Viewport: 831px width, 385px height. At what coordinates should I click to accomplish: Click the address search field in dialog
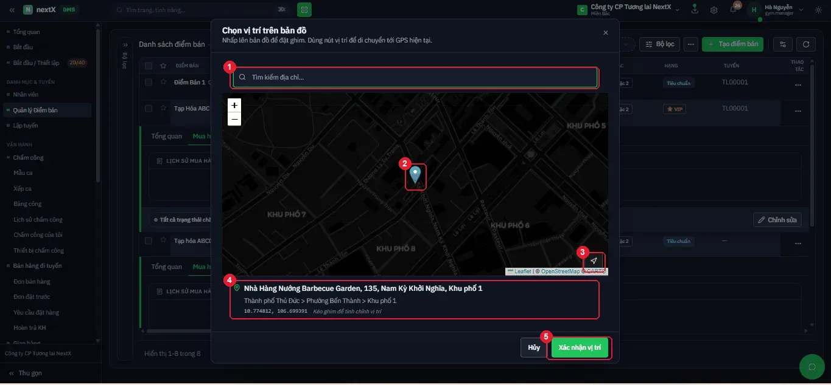pos(415,77)
